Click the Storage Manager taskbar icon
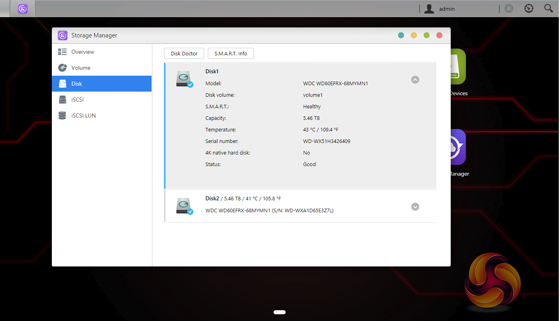The width and height of the screenshot is (560, 321). (x=23, y=9)
